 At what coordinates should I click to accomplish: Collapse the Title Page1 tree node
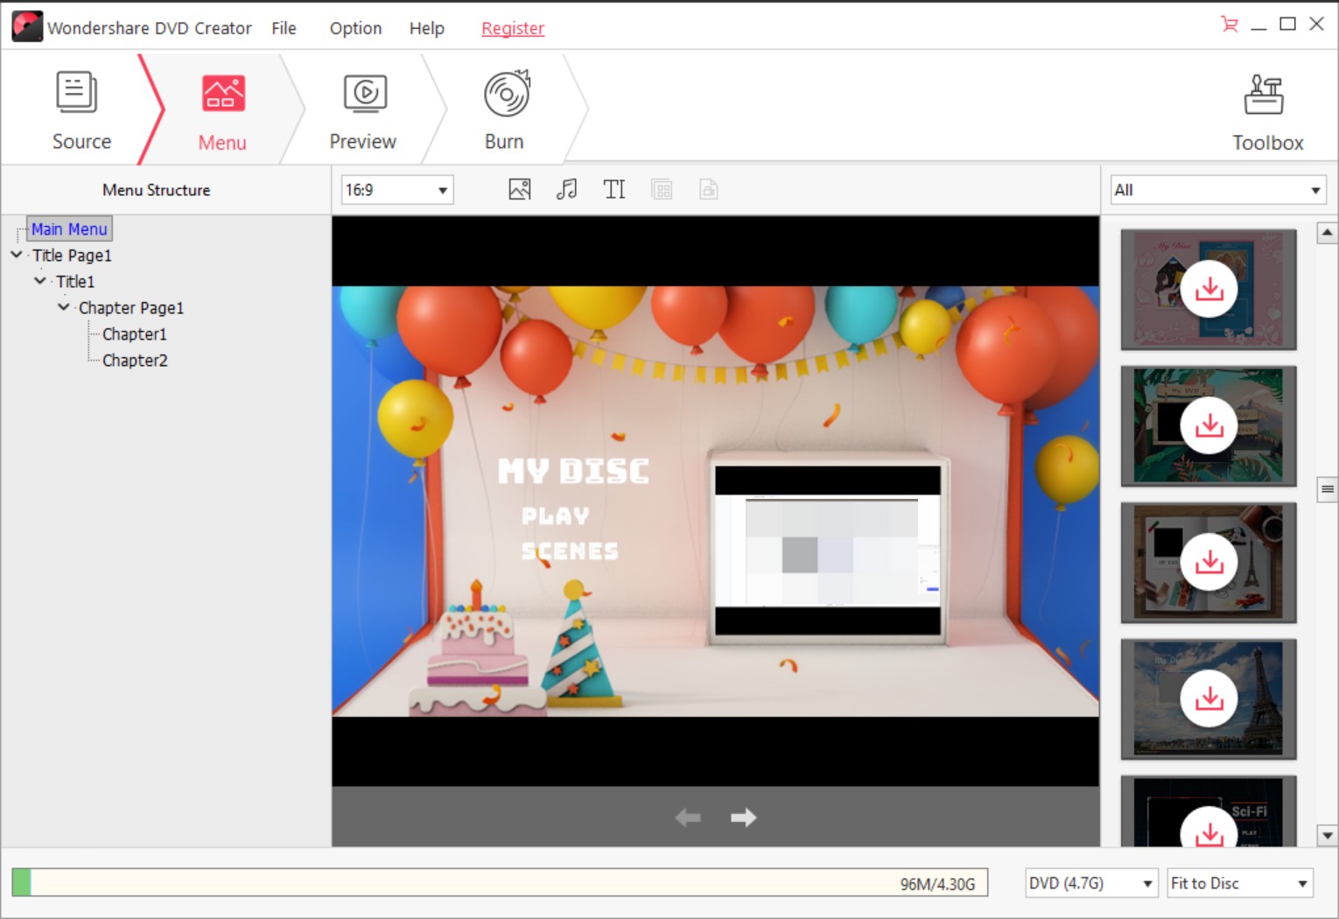pos(16,255)
